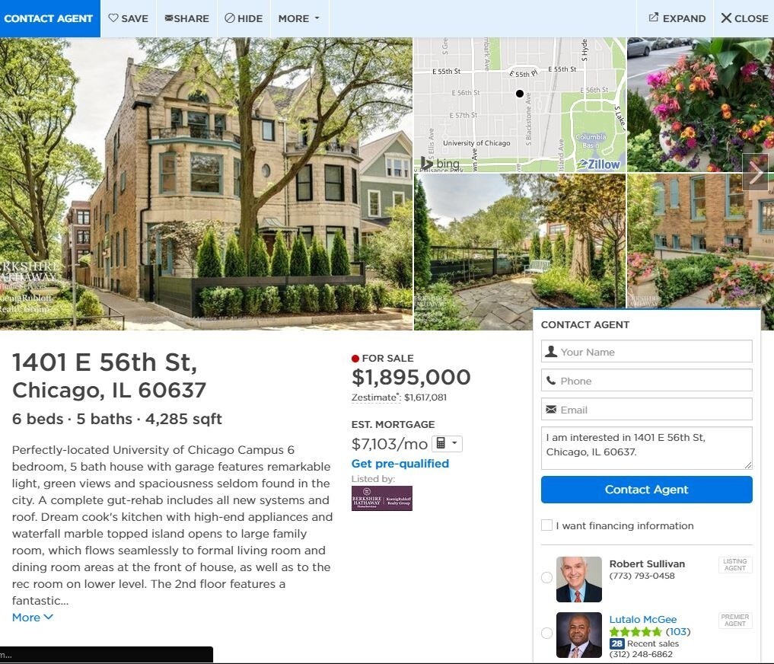Screen dimensions: 774x664
Task: Click the Berkshire Hathaway listing logo
Action: click(381, 498)
